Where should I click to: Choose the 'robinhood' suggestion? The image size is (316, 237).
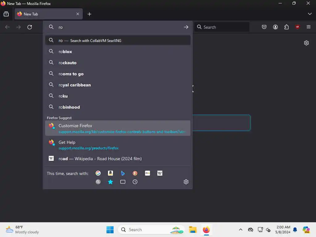coord(118,107)
